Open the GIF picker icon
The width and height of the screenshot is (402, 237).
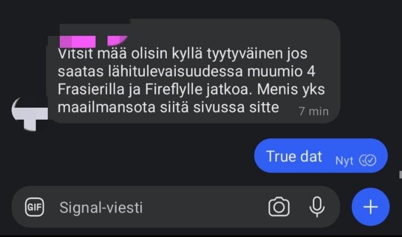pos(34,207)
